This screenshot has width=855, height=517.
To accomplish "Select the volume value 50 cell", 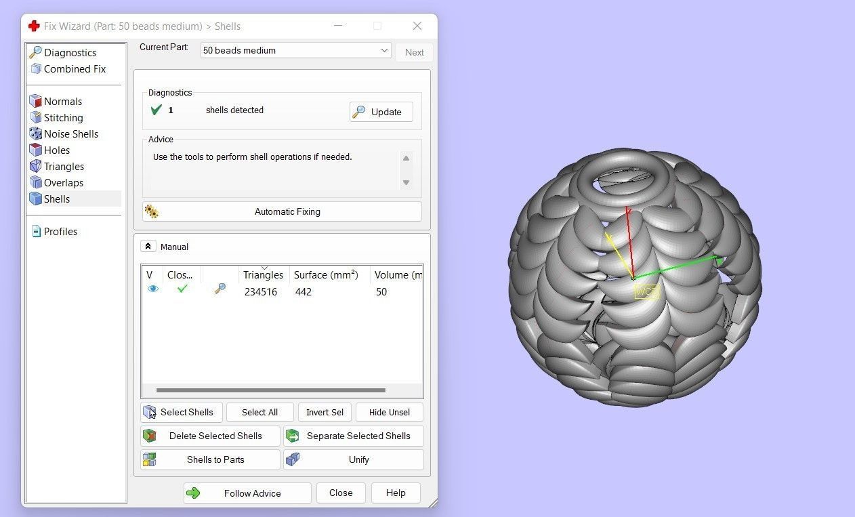I will tap(381, 292).
